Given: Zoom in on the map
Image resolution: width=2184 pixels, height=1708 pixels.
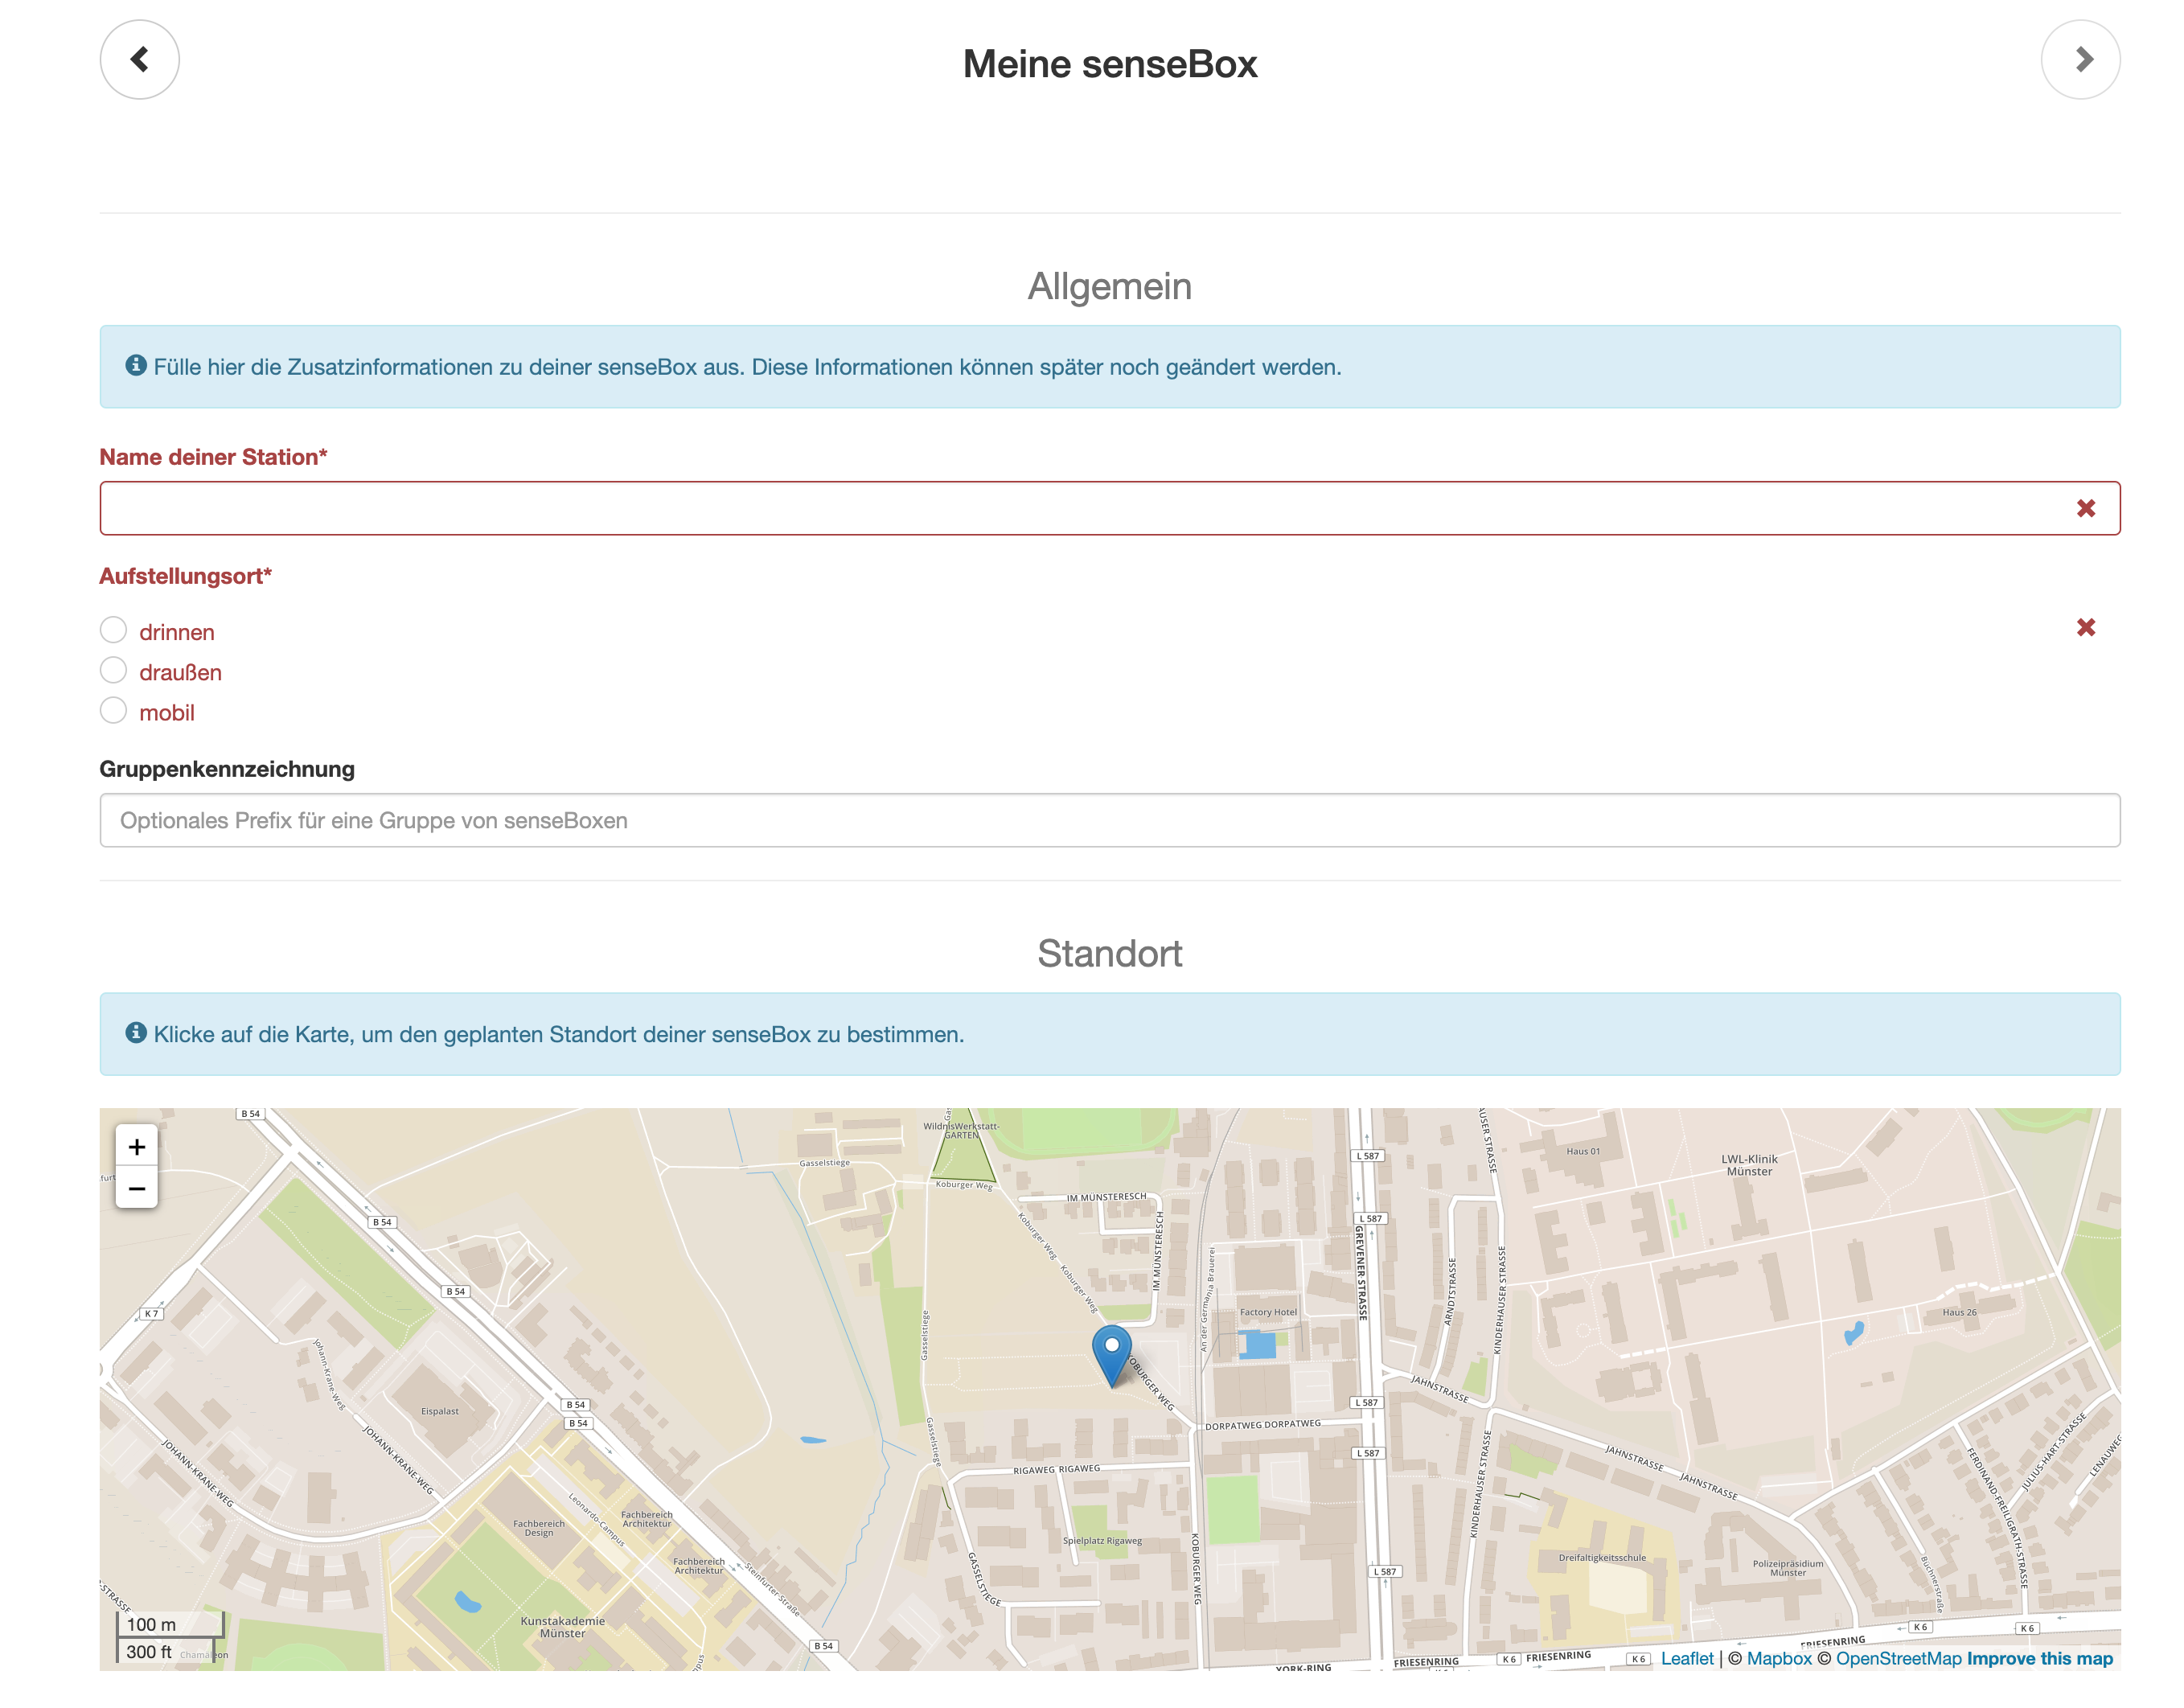Looking at the screenshot, I should (x=137, y=1146).
